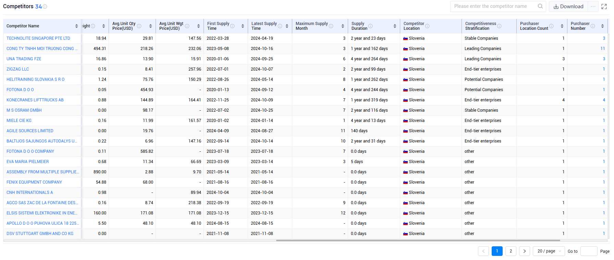The height and width of the screenshot is (260, 614).
Task: Click info icon on Purchaser Number
Action: coord(593,26)
